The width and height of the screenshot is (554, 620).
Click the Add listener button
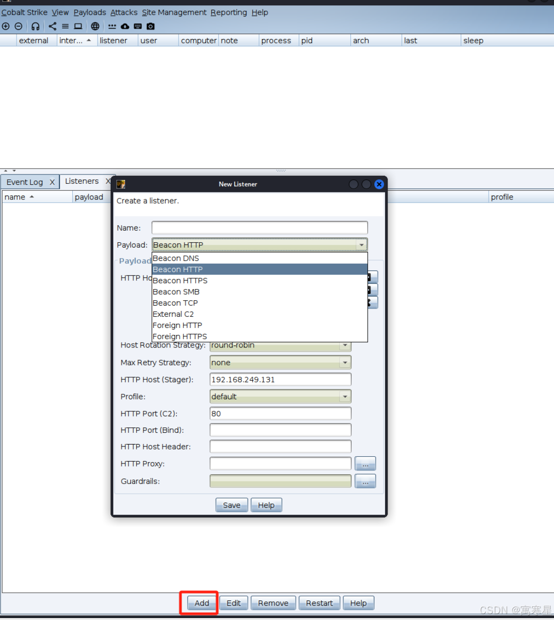pos(202,603)
